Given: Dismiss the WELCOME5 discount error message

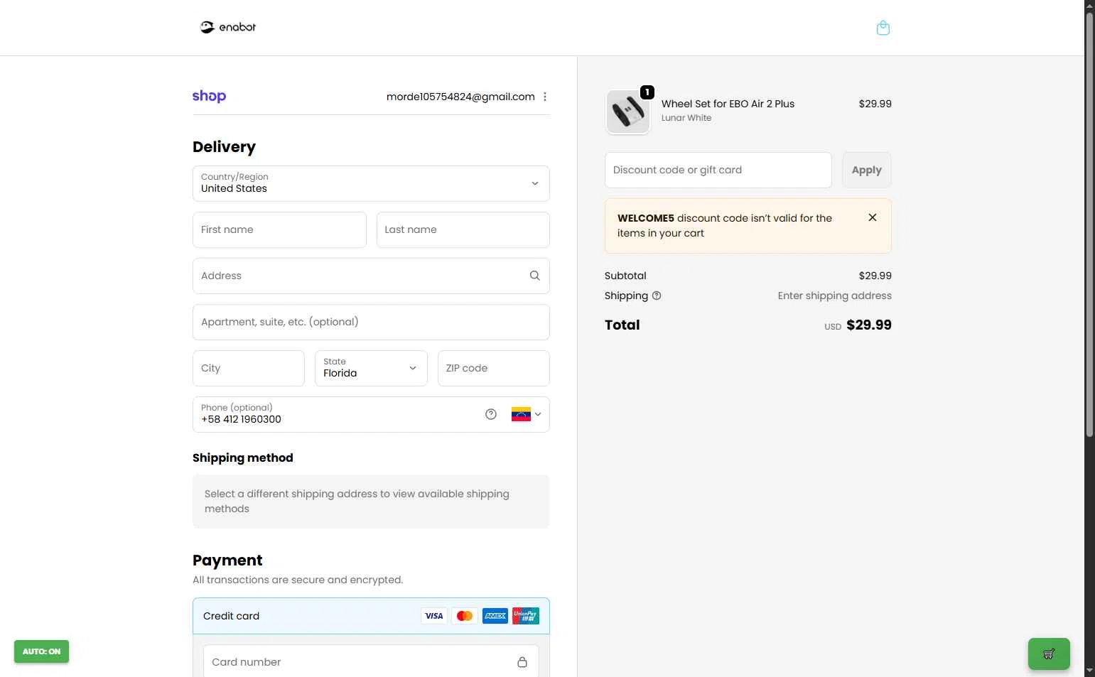Looking at the screenshot, I should click(873, 217).
